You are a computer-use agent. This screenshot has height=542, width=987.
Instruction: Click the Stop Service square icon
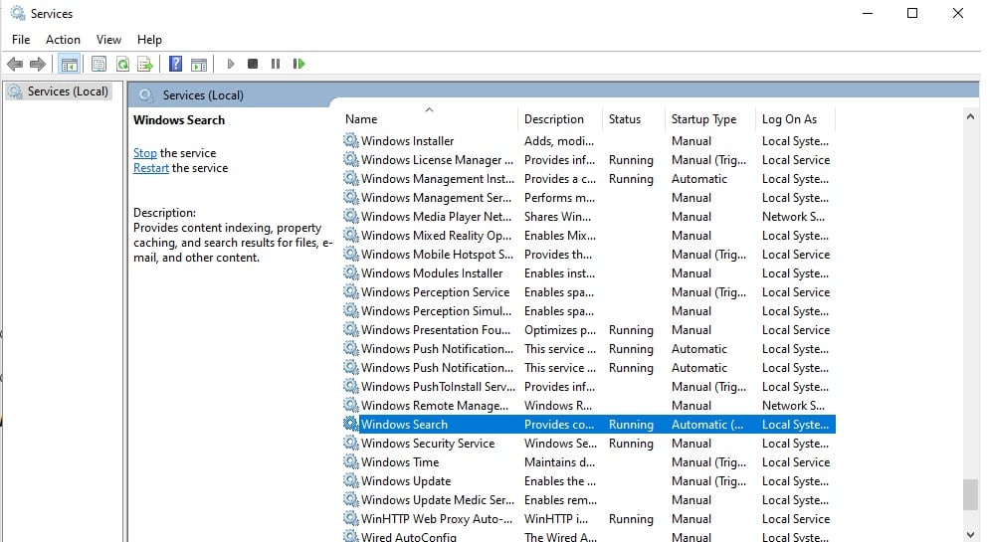coord(253,64)
